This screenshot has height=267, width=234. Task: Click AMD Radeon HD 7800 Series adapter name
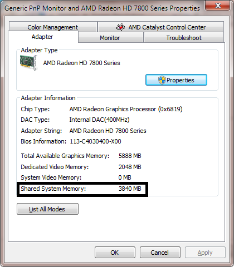click(x=82, y=63)
